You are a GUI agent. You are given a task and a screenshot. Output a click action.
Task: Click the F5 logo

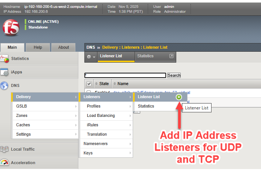[11, 28]
